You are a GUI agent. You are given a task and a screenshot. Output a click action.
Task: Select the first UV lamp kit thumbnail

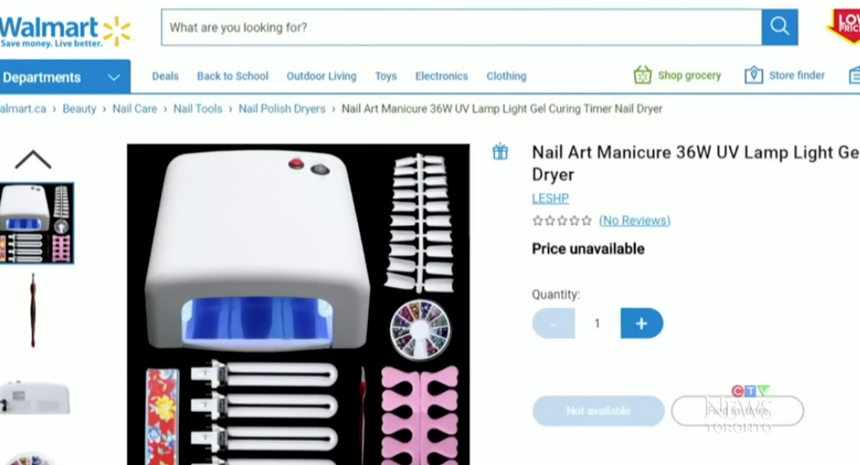click(x=37, y=223)
